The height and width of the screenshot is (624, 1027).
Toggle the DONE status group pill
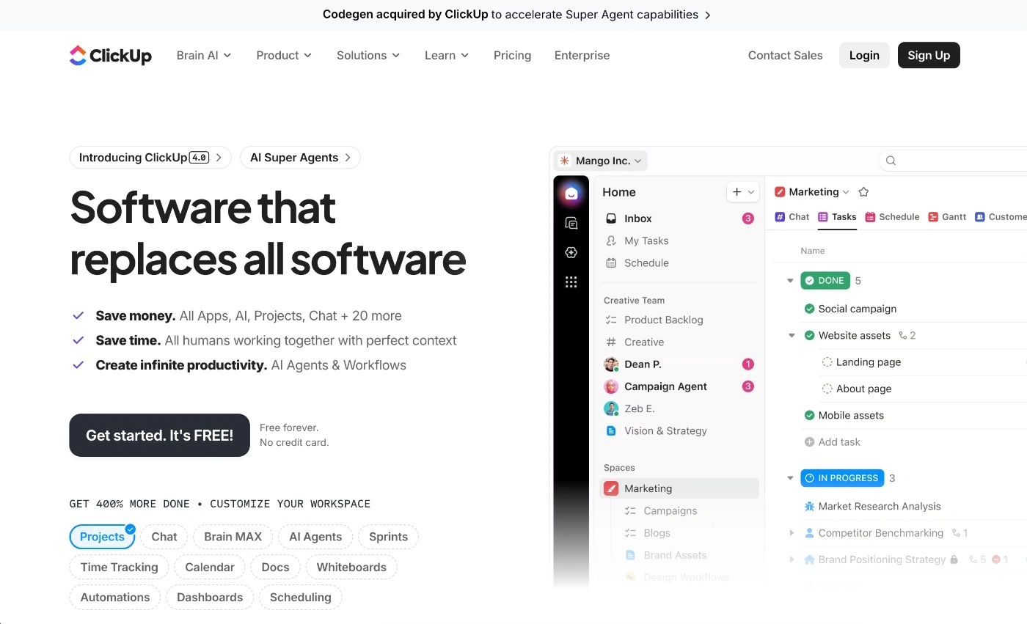(x=825, y=280)
